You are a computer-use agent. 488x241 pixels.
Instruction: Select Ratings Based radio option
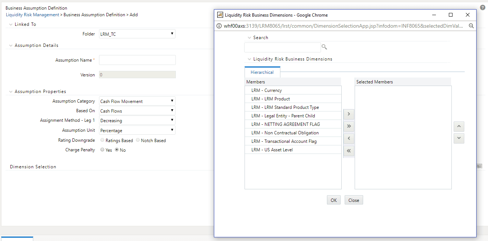click(x=103, y=140)
